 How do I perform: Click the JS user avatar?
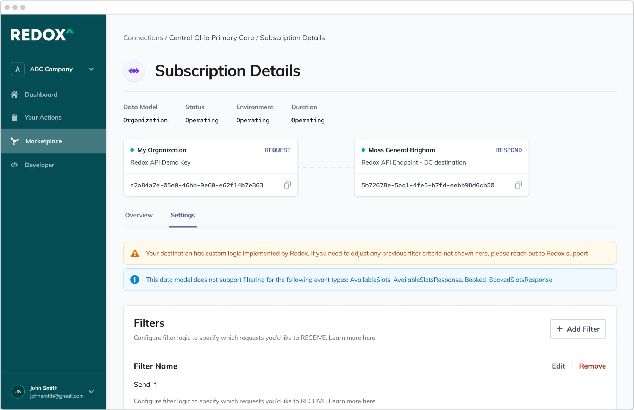point(18,391)
